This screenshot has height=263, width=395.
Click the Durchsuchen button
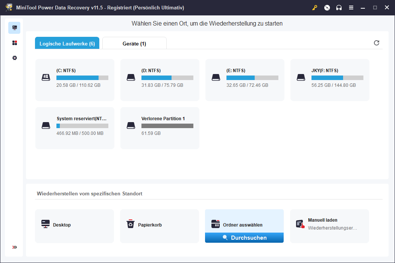[x=244, y=237]
